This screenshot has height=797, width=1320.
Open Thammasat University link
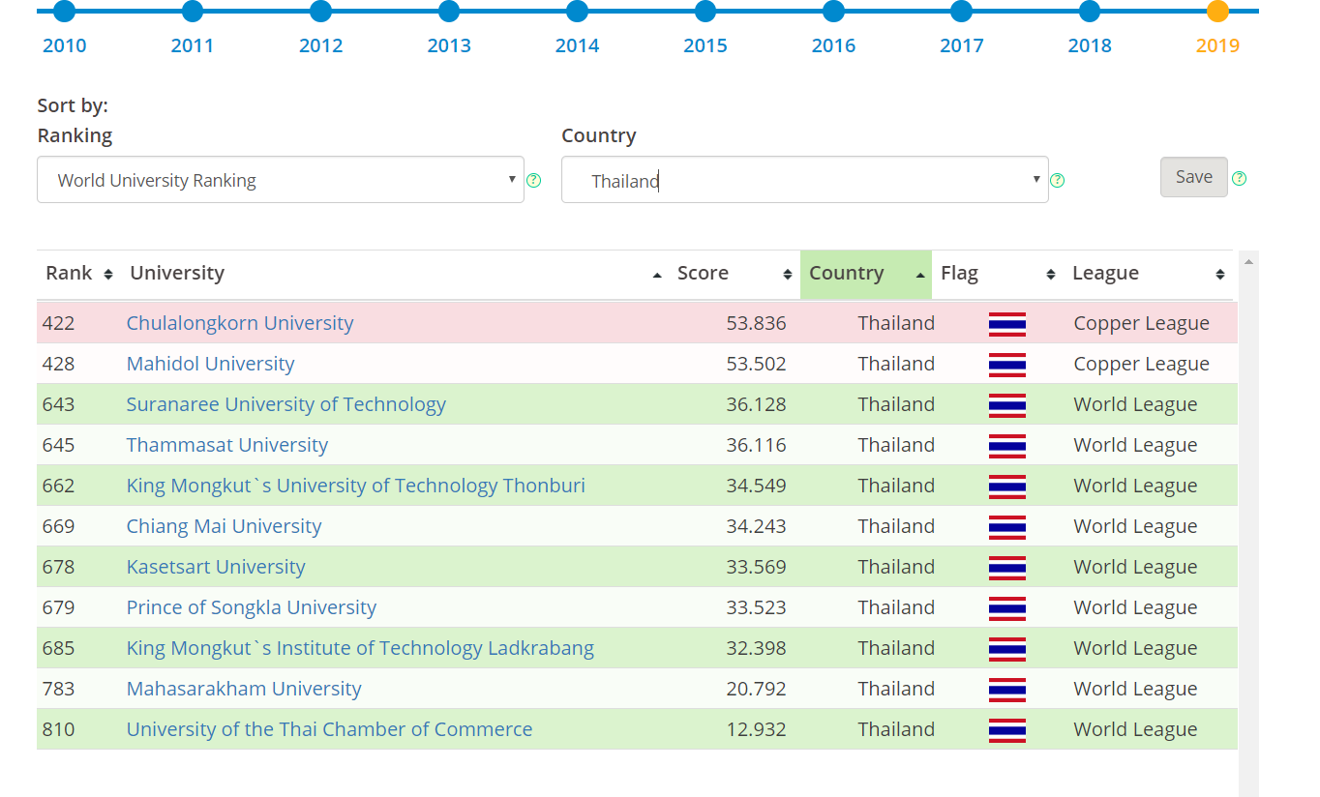point(227,445)
